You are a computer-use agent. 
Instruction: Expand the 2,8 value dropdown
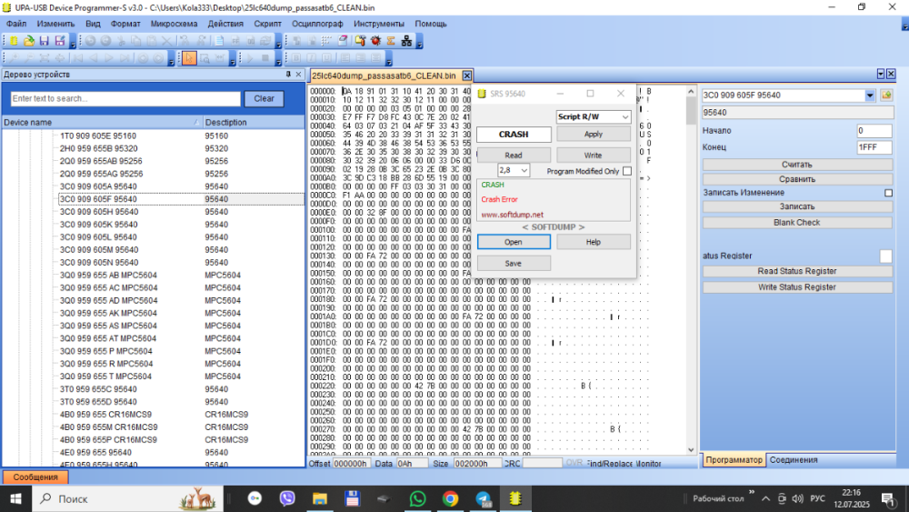pyautogui.click(x=524, y=171)
